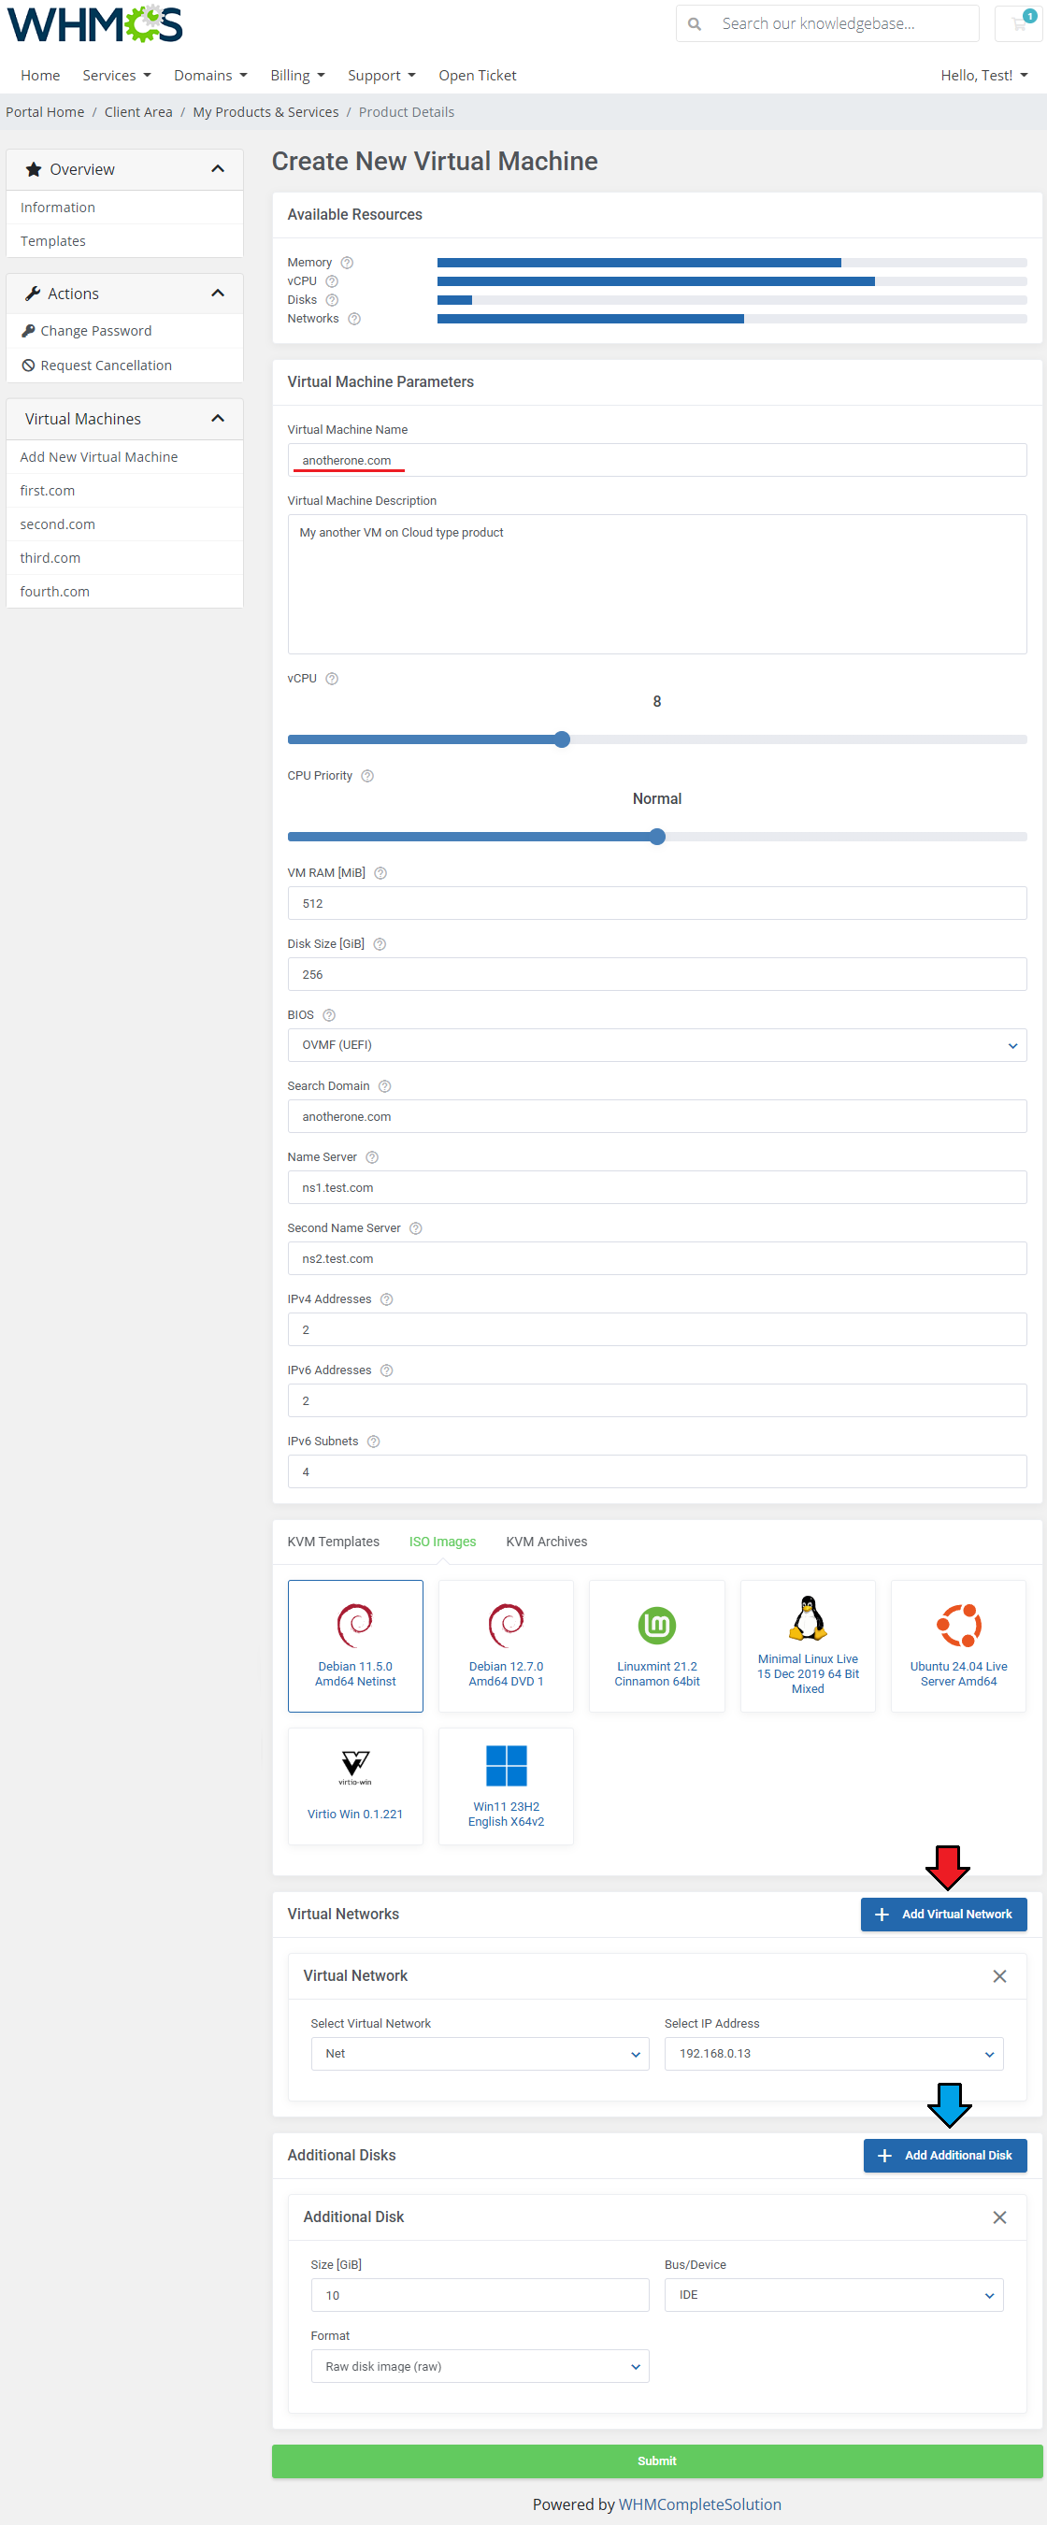Remove the Virtual Network entry with X
1047x2525 pixels.
tap(999, 1975)
